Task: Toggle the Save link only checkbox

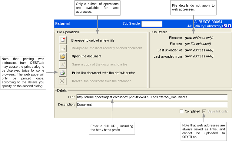Action: 204,111
